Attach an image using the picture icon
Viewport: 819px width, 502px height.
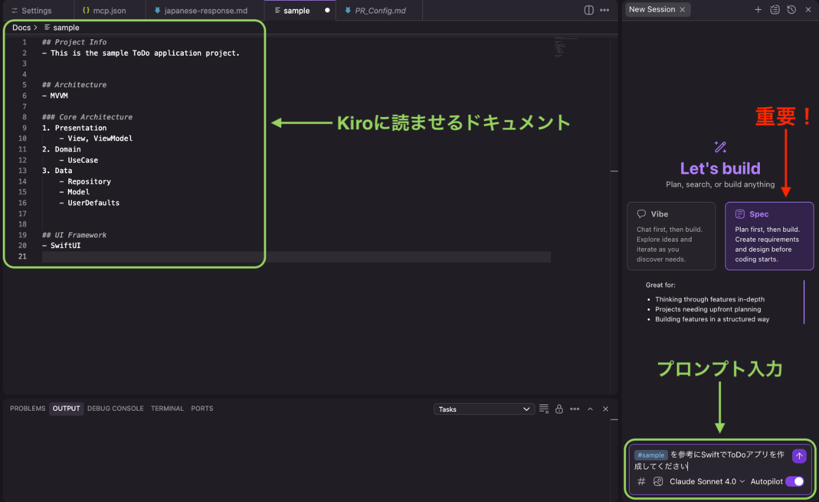[658, 482]
